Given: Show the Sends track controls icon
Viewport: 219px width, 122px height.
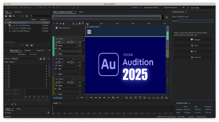Looking at the screenshot, I should click(60, 23).
